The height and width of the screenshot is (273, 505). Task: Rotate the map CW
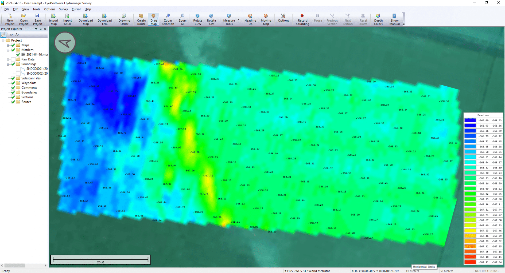(211, 19)
